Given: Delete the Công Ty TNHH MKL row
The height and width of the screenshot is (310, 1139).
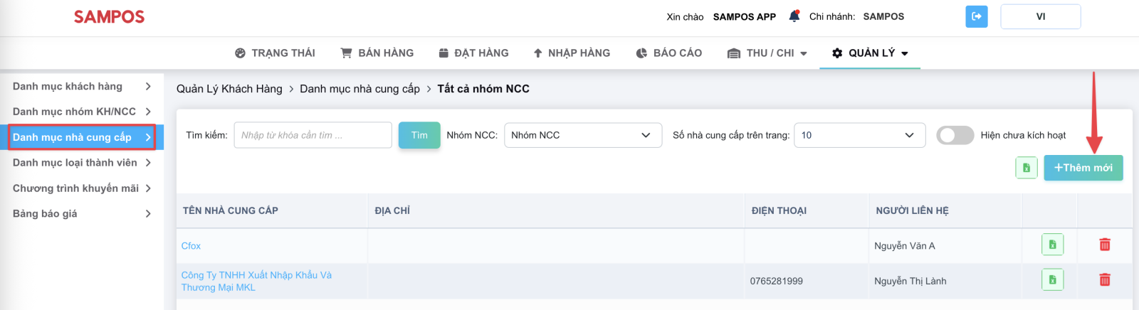Looking at the screenshot, I should point(1105,279).
